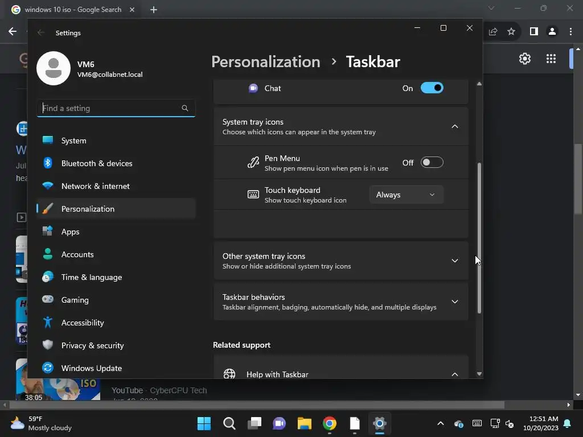Open Time & language settings
The width and height of the screenshot is (583, 437).
(116, 277)
